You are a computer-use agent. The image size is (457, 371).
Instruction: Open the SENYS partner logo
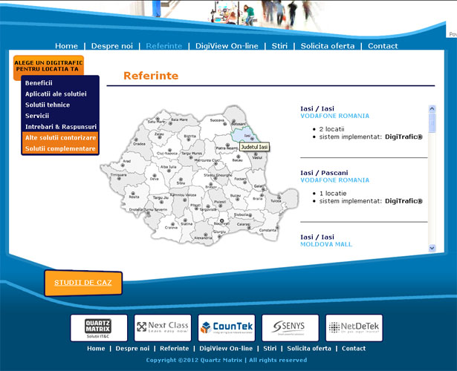[x=291, y=328]
